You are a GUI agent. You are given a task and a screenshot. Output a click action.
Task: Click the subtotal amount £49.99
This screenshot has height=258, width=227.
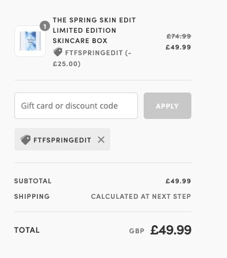pyautogui.click(x=178, y=181)
